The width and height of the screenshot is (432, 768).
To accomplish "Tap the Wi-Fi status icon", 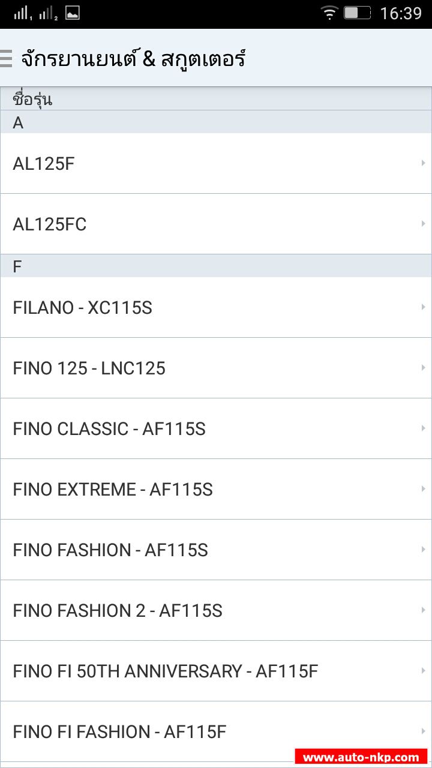I will pos(329,13).
